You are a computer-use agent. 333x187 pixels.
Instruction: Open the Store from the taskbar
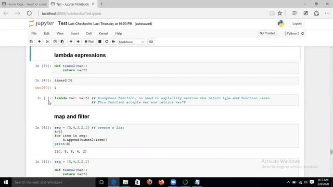pos(137,182)
